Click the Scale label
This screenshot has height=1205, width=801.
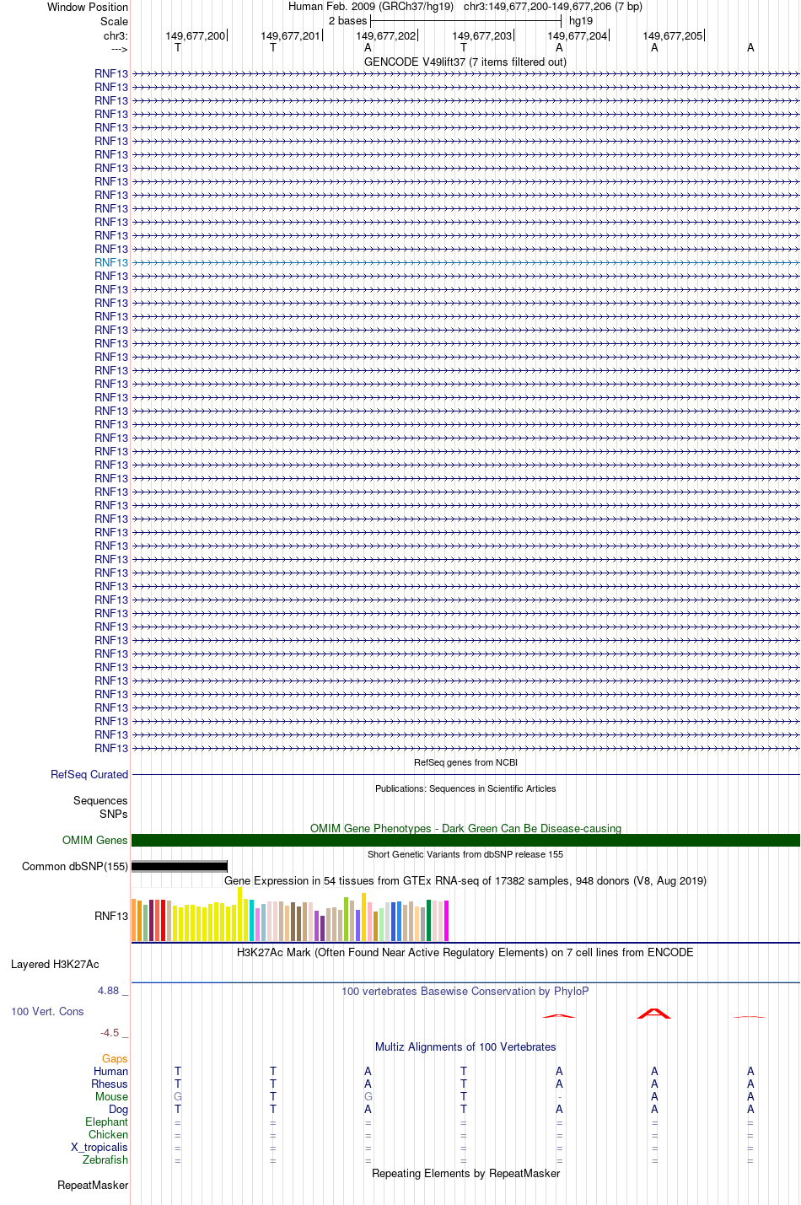pyautogui.click(x=115, y=21)
